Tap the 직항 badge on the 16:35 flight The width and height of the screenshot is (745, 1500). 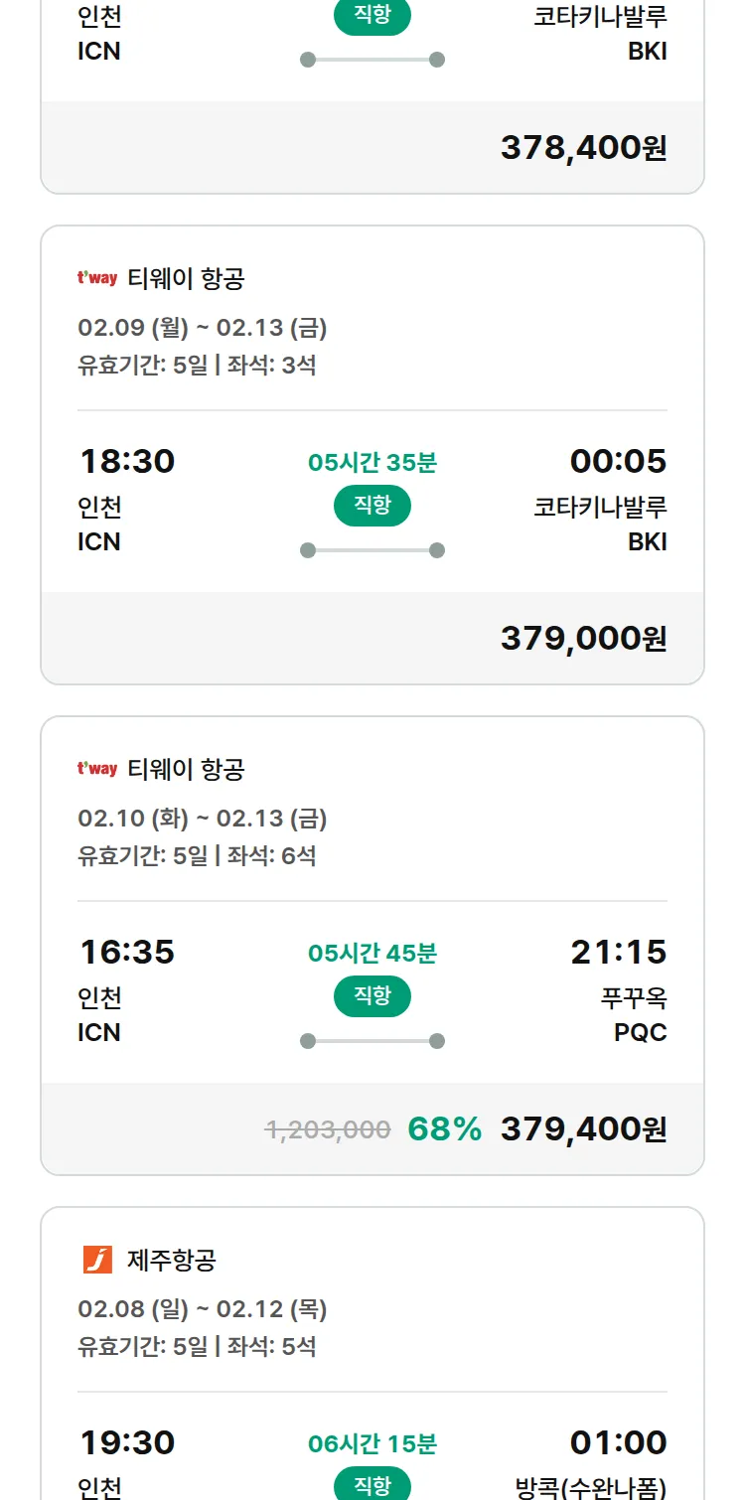tap(372, 996)
